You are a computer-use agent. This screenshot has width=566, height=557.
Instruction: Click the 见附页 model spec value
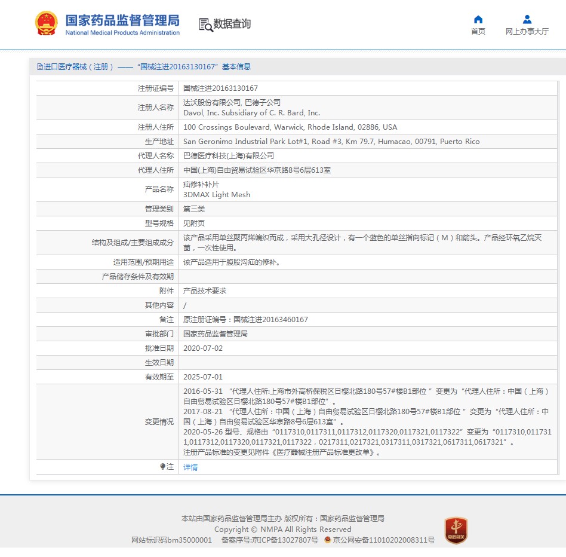point(194,224)
